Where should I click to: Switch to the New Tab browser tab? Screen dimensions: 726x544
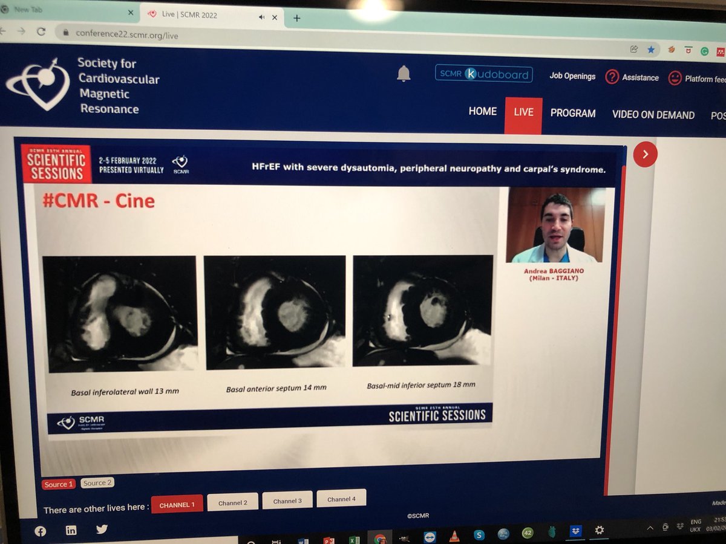click(x=67, y=11)
